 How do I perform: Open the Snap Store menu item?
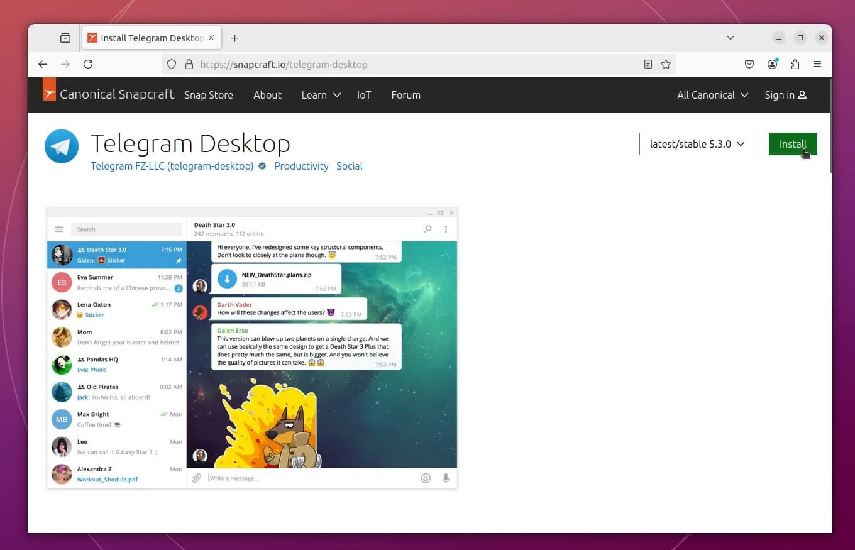209,95
